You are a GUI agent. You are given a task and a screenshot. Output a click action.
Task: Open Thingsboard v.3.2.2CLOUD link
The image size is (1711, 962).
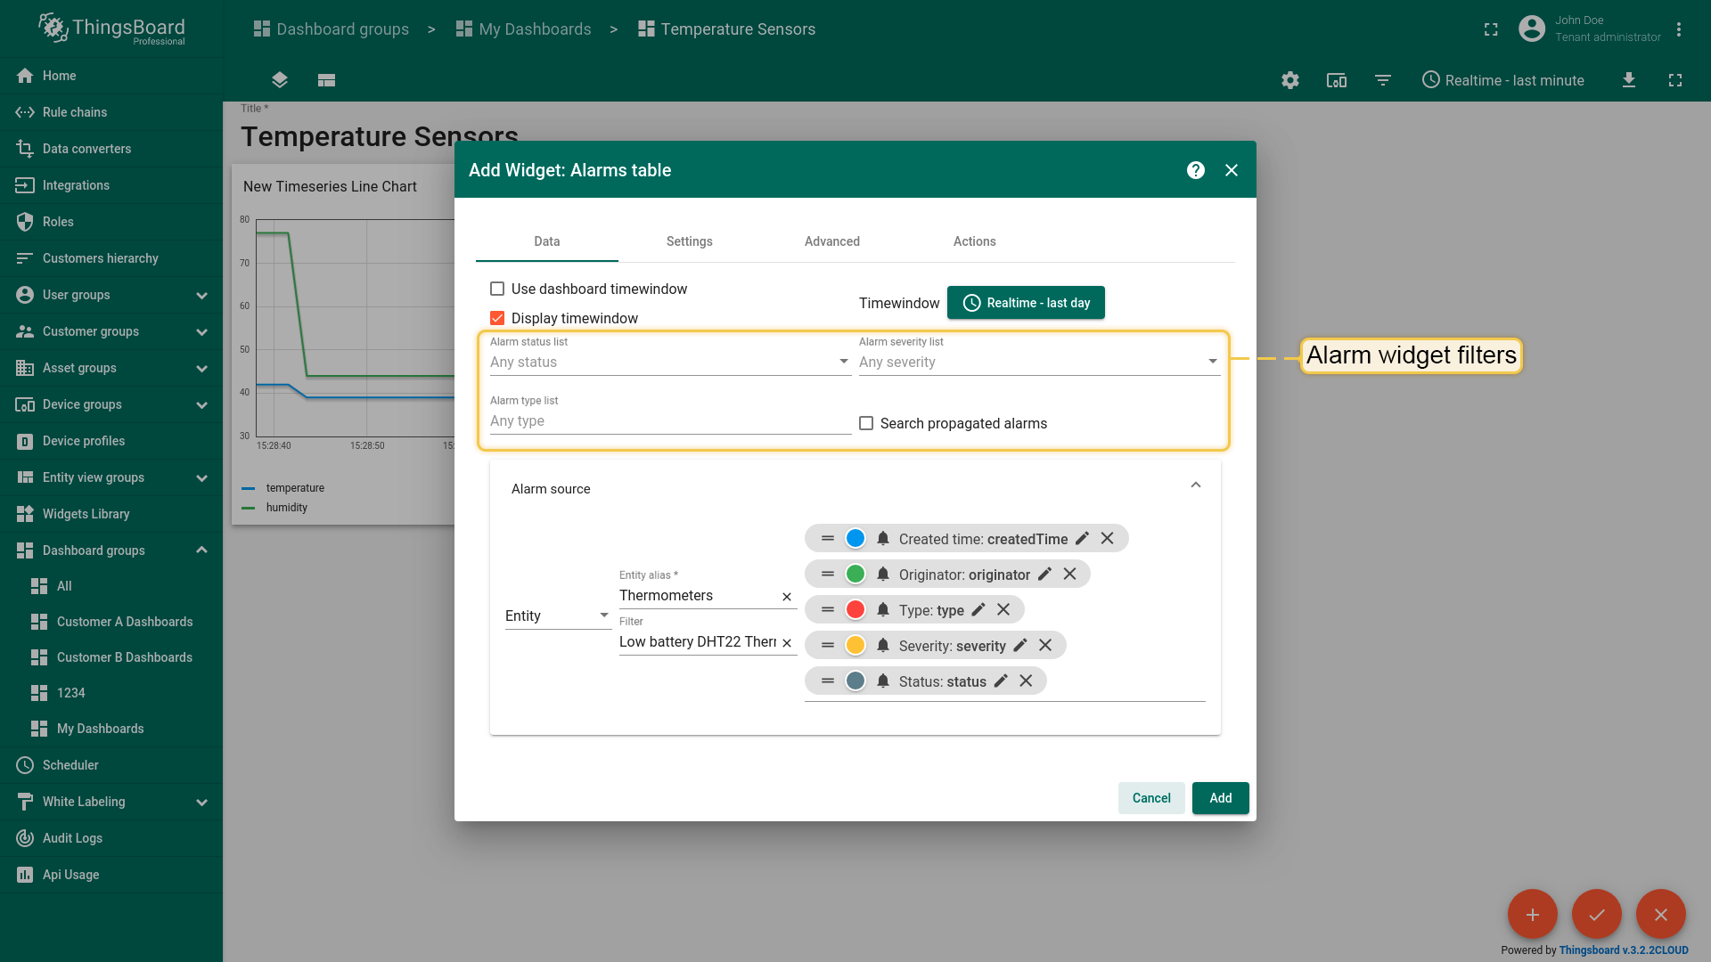[x=1624, y=950]
